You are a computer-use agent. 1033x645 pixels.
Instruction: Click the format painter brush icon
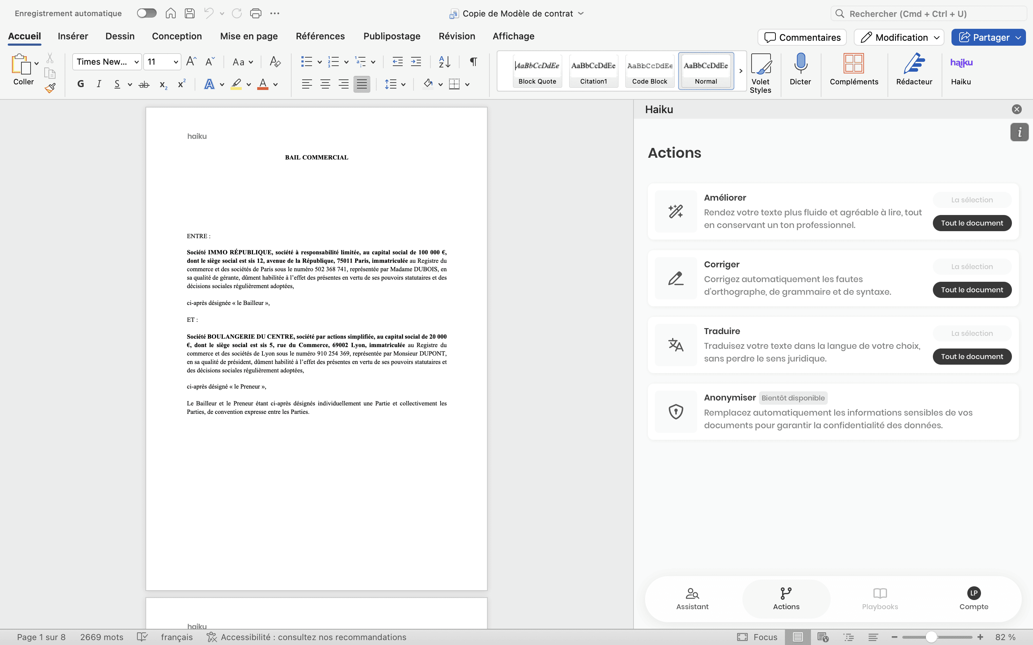(x=50, y=88)
